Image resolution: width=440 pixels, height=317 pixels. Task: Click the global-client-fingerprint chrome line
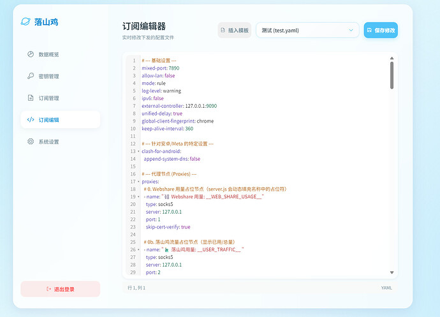(x=177, y=121)
